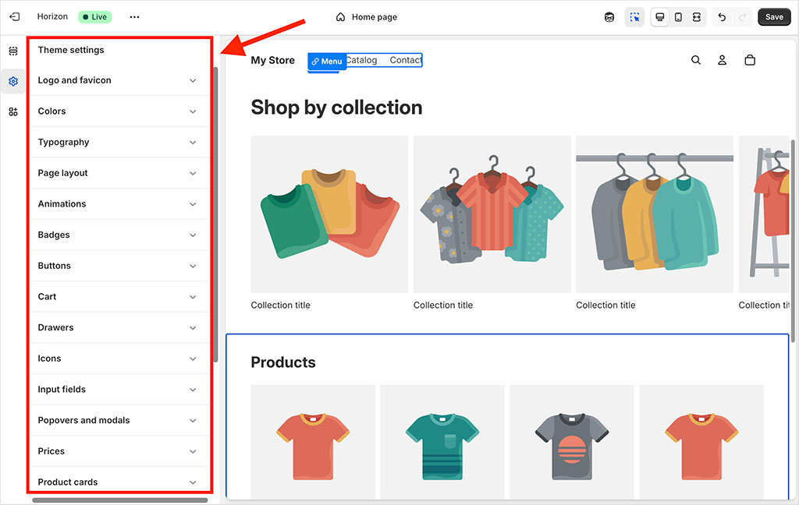Expand the Animations settings
Screen dimensions: 799x505
(x=119, y=204)
